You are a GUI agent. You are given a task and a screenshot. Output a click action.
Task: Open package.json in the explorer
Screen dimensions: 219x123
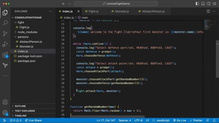click(33, 61)
